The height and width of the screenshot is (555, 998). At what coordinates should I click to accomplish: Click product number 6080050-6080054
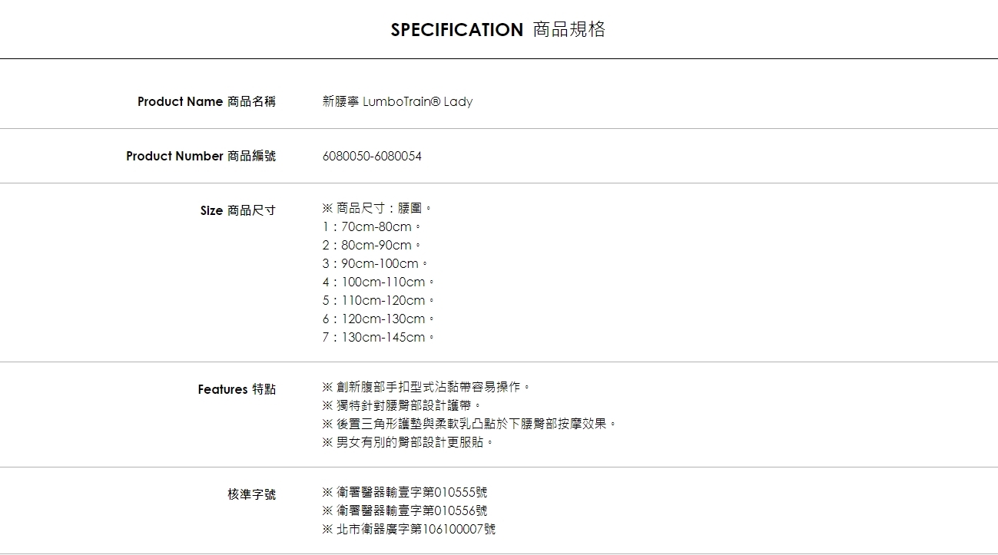[372, 156]
